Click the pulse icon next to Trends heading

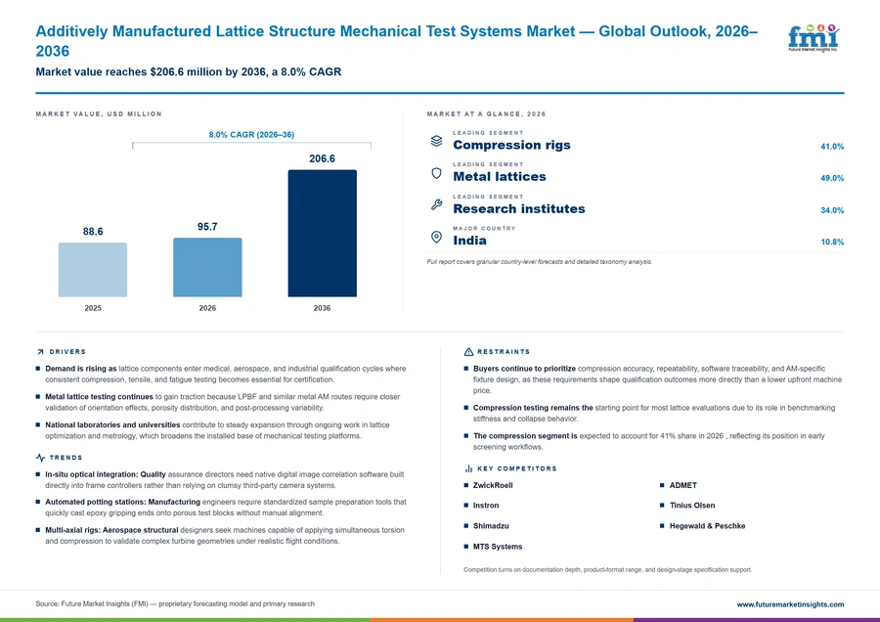[x=40, y=458]
